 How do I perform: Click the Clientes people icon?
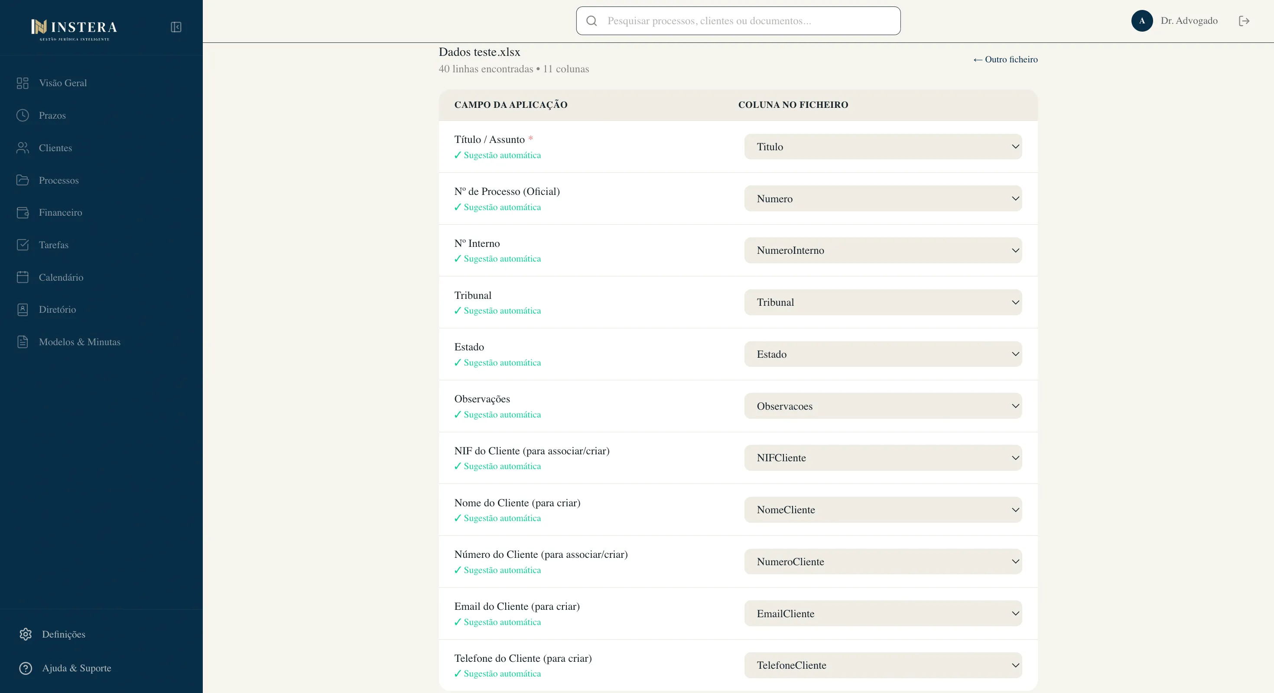pos(23,148)
